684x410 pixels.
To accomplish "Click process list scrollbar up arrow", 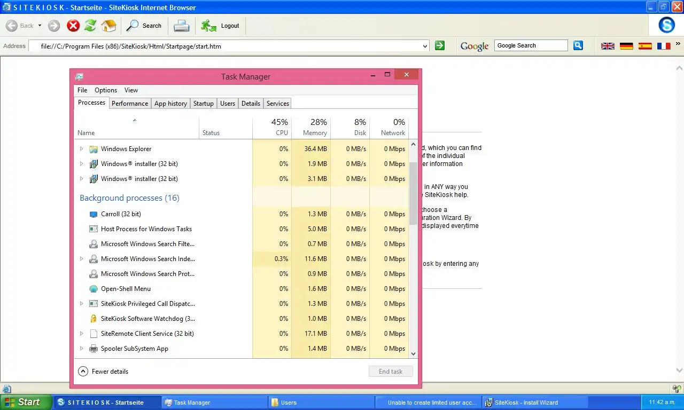I will click(413, 144).
